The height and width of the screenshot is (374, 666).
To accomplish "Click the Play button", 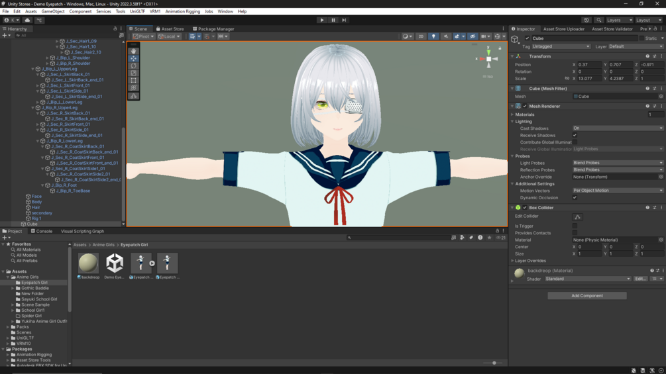I will (322, 20).
